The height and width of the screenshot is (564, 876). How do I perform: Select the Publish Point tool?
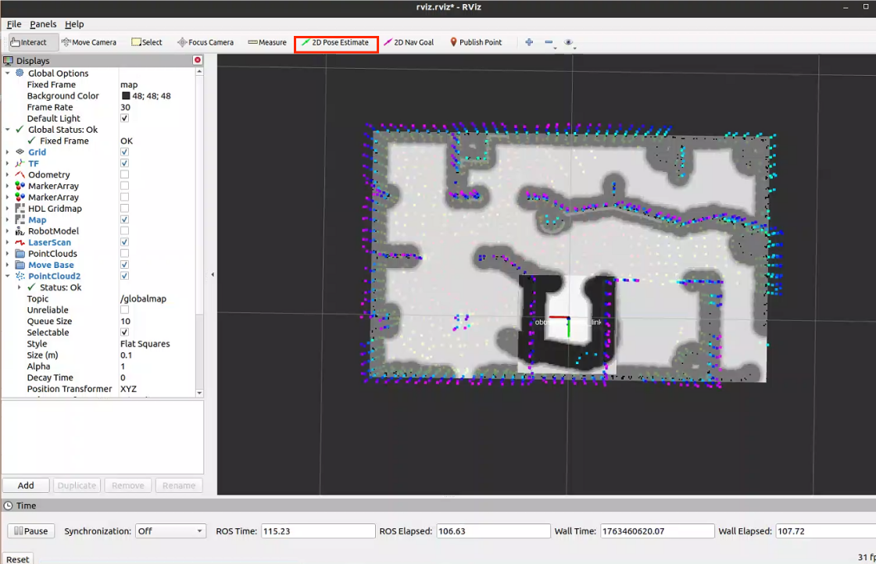point(475,42)
